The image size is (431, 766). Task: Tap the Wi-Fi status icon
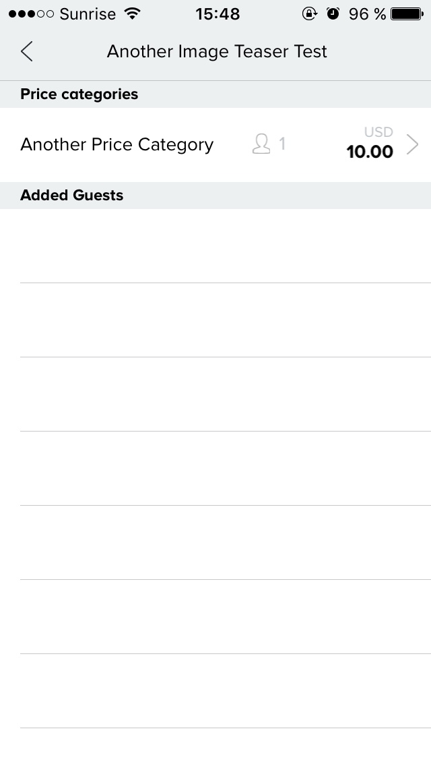(132, 13)
